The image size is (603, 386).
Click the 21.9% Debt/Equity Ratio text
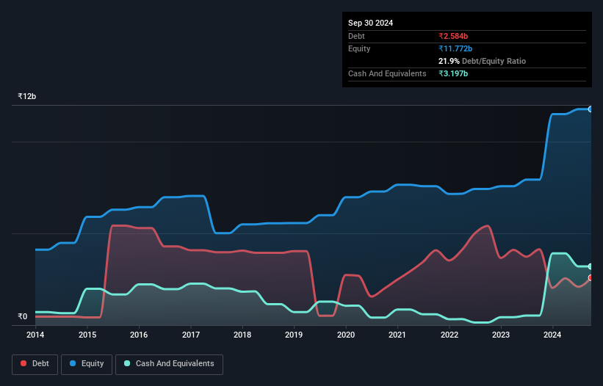pos(482,61)
